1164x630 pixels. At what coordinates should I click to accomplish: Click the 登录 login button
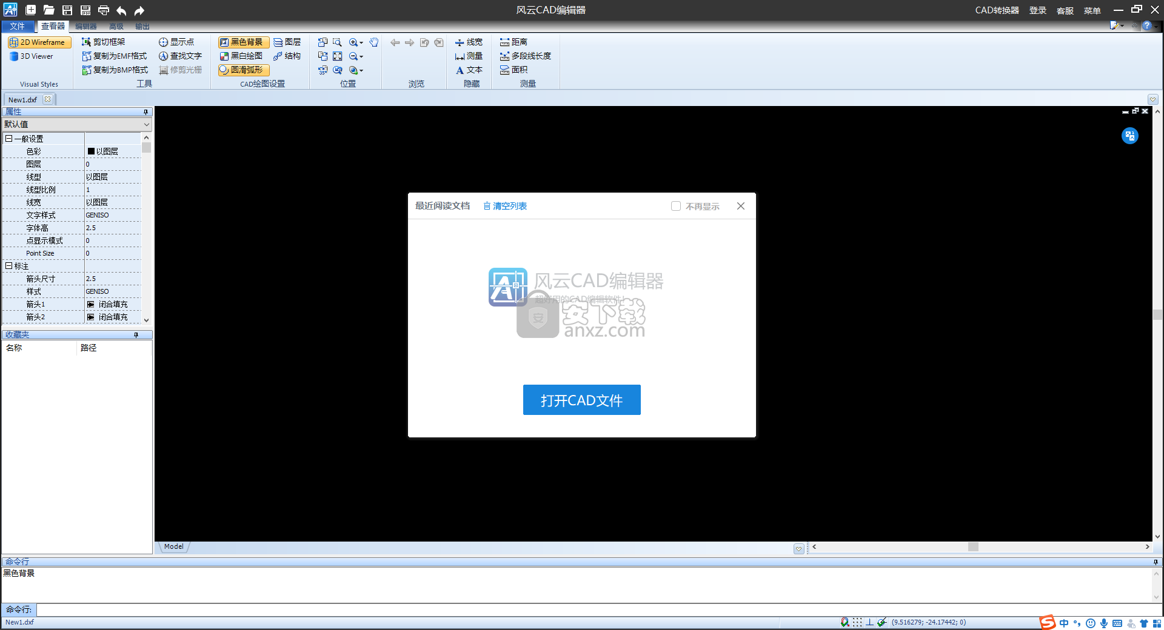pyautogui.click(x=1037, y=10)
